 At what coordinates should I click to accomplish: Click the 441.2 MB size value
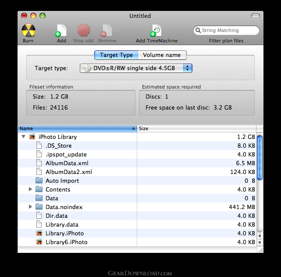(242, 207)
